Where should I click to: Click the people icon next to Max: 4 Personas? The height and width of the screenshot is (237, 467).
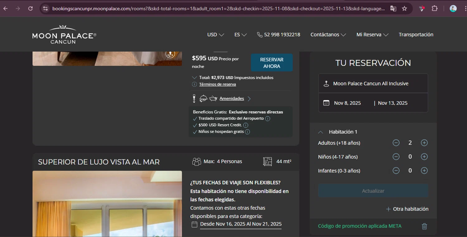tap(197, 162)
